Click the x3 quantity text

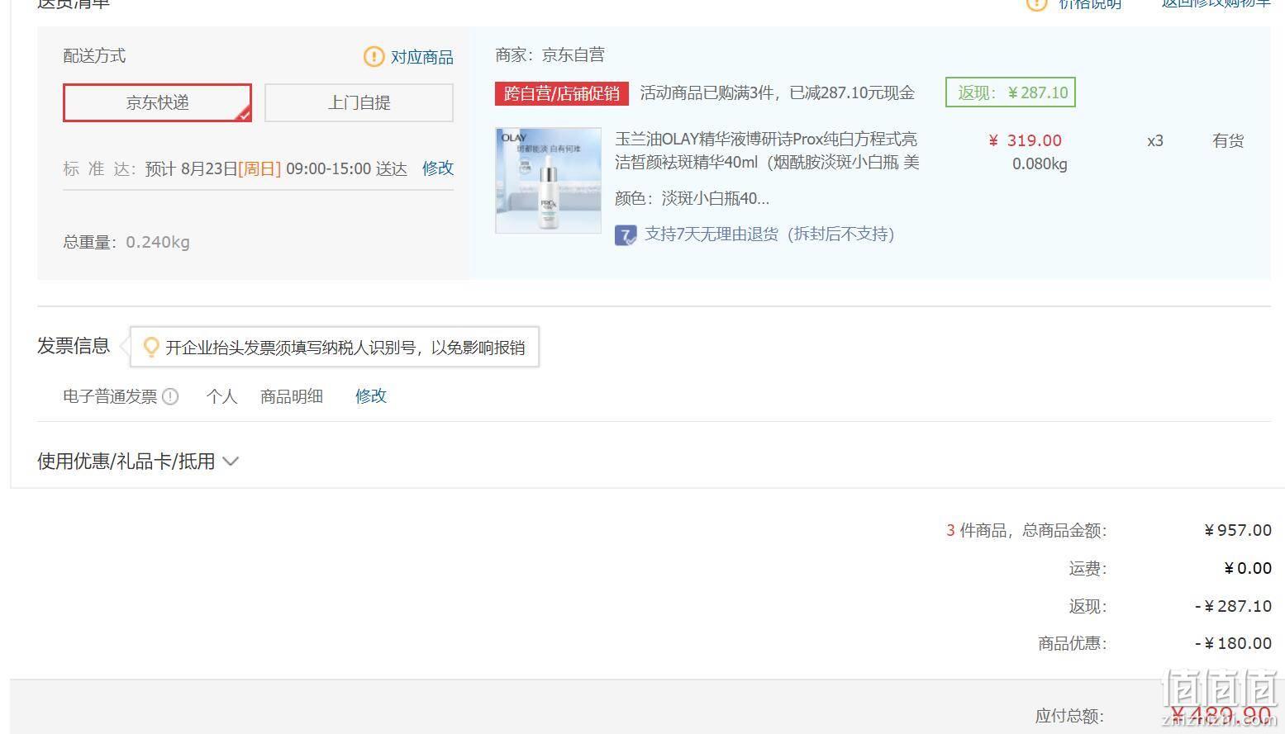click(x=1155, y=141)
